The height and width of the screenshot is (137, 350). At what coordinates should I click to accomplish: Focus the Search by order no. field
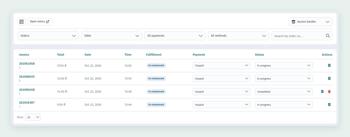point(298,36)
